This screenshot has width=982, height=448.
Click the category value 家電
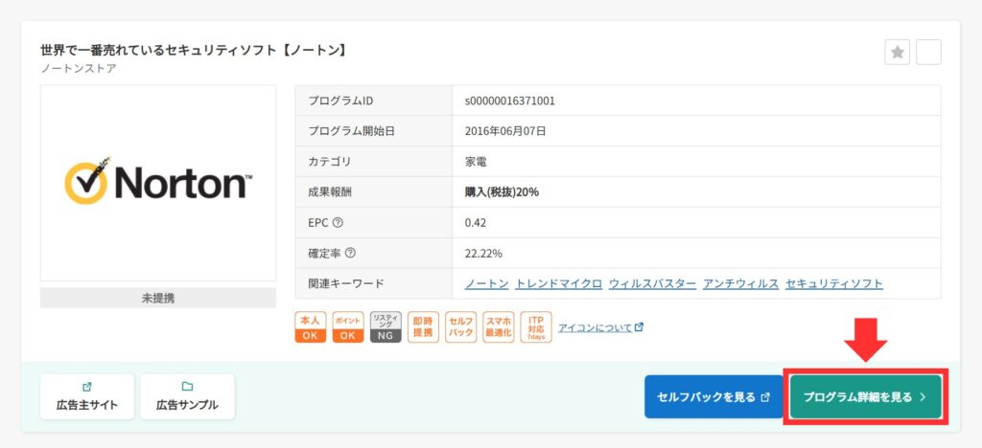(x=476, y=162)
